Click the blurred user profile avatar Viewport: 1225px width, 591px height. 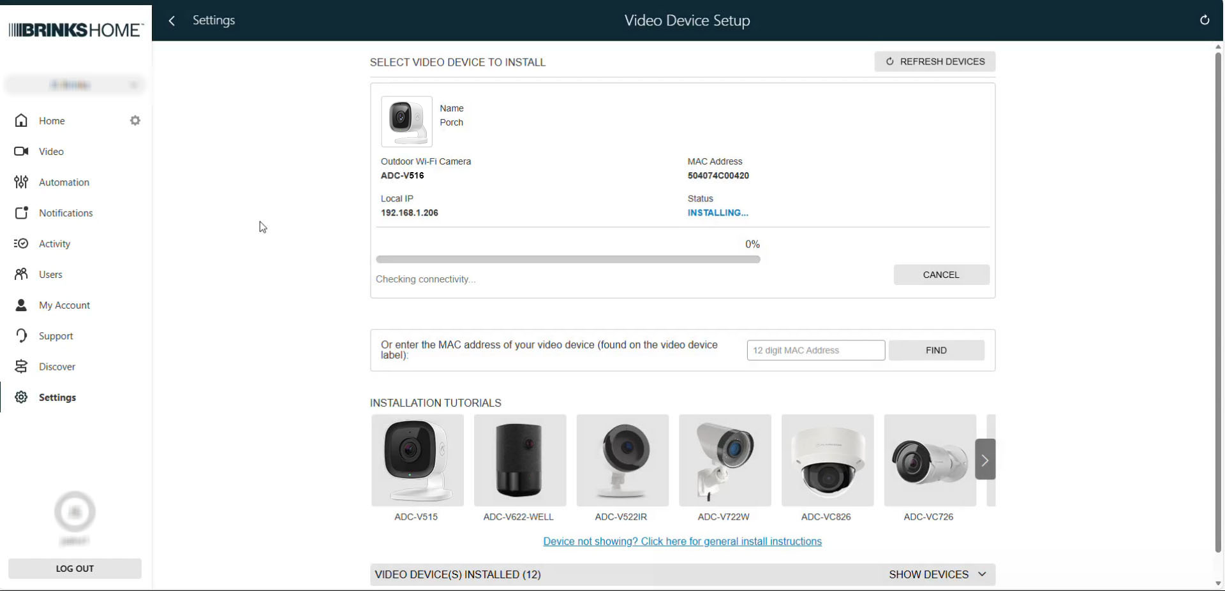pos(75,511)
